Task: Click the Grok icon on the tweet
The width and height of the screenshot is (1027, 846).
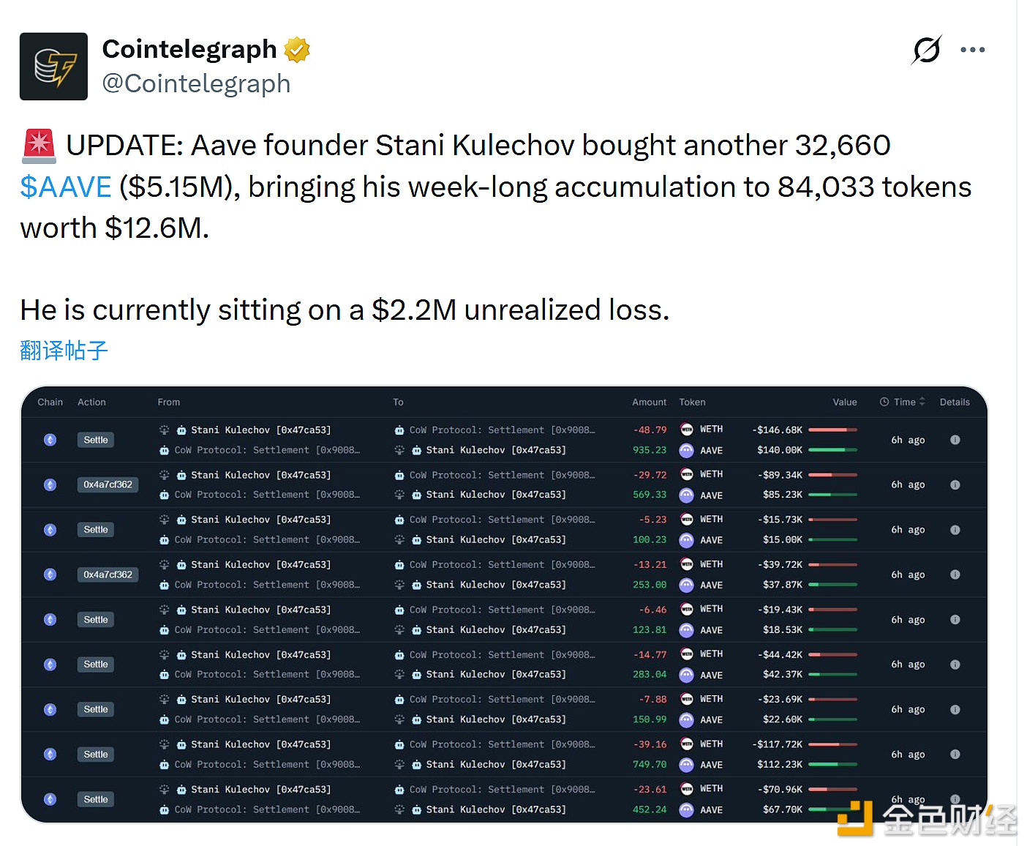Action: click(927, 50)
